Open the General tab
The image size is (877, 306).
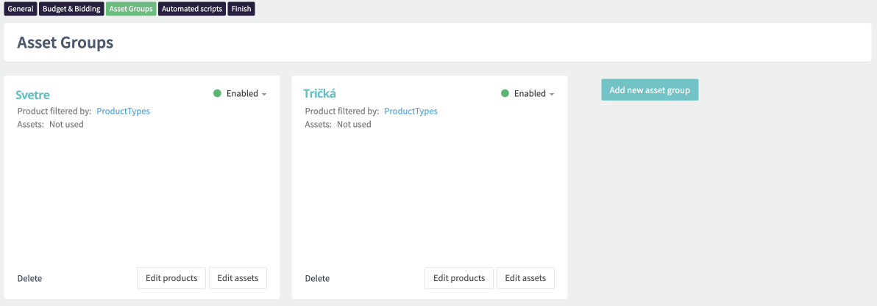[x=20, y=9]
